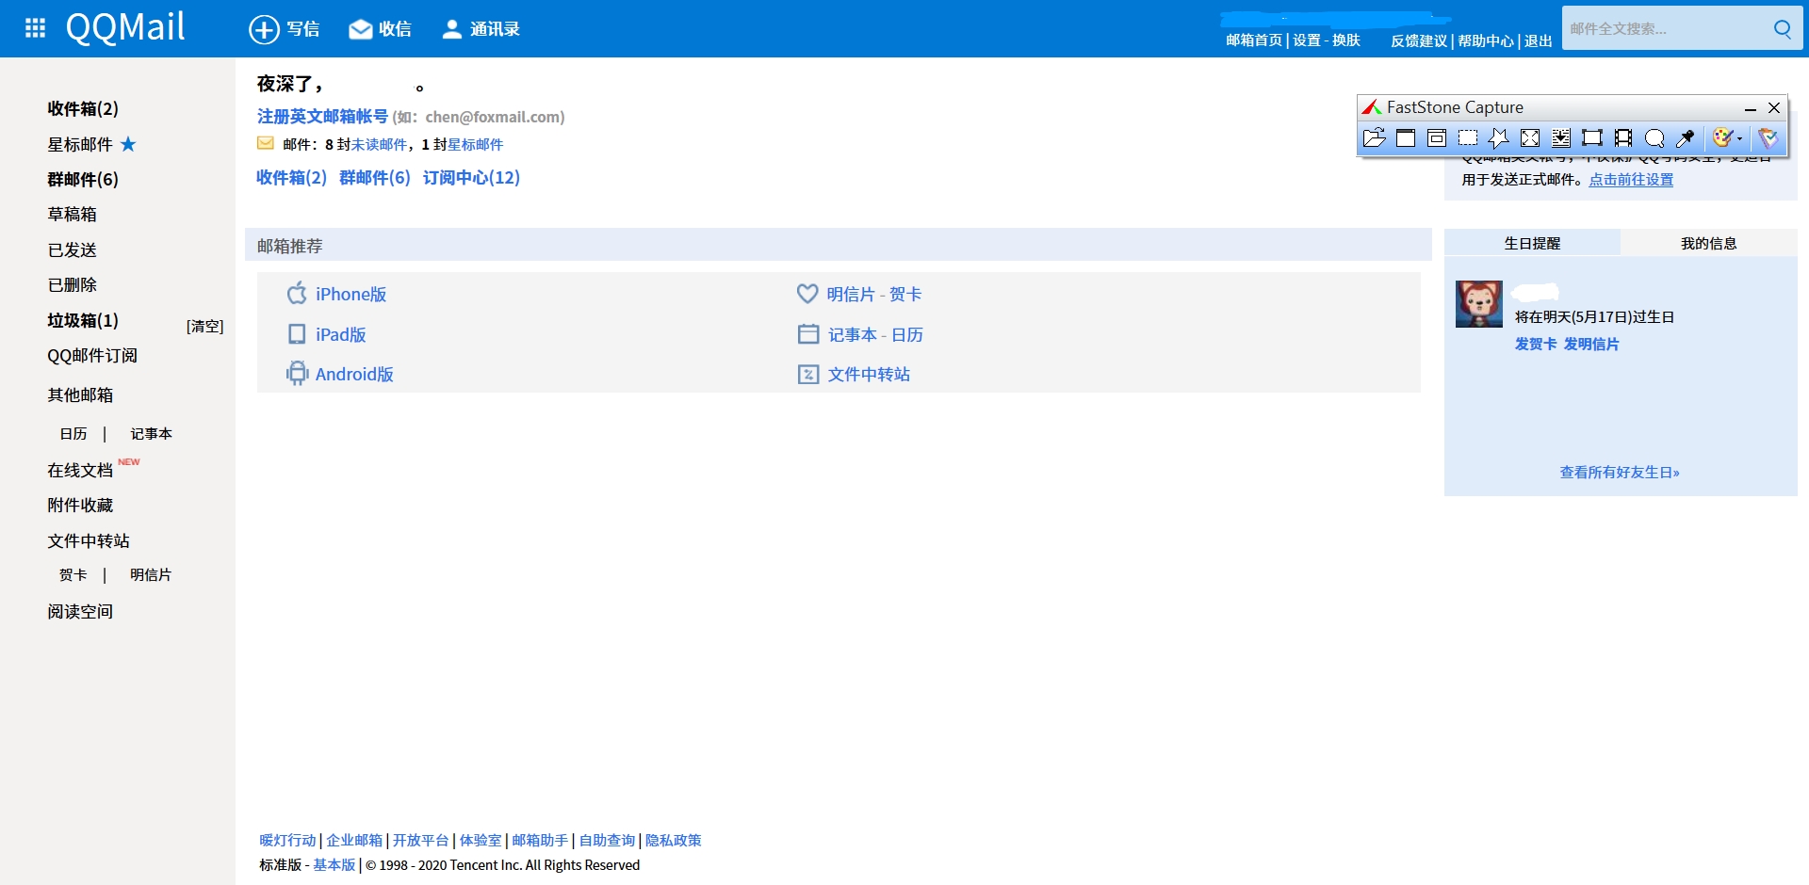The height and width of the screenshot is (885, 1809).
Task: Minimize the FastStone Capture window
Action: 1751,108
